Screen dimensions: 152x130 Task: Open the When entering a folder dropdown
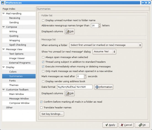click(x=106, y=45)
